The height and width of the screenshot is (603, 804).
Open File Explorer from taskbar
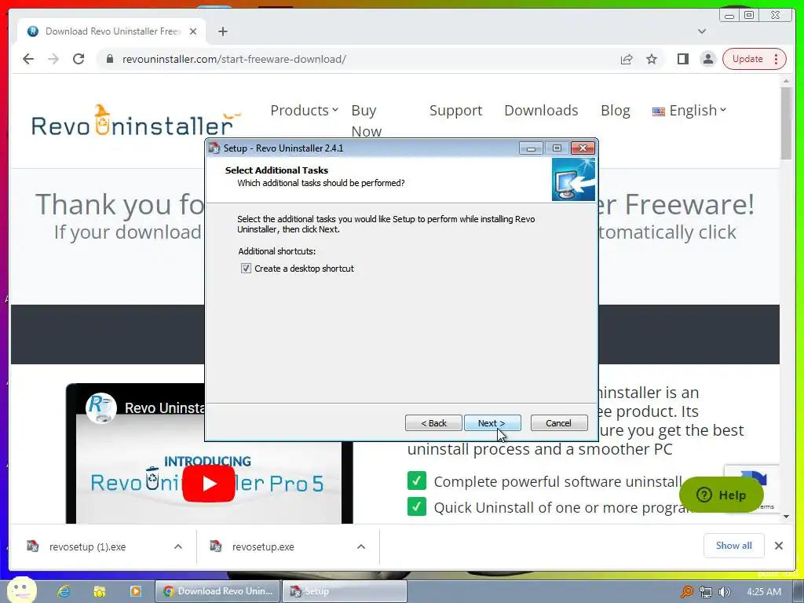[x=100, y=591]
